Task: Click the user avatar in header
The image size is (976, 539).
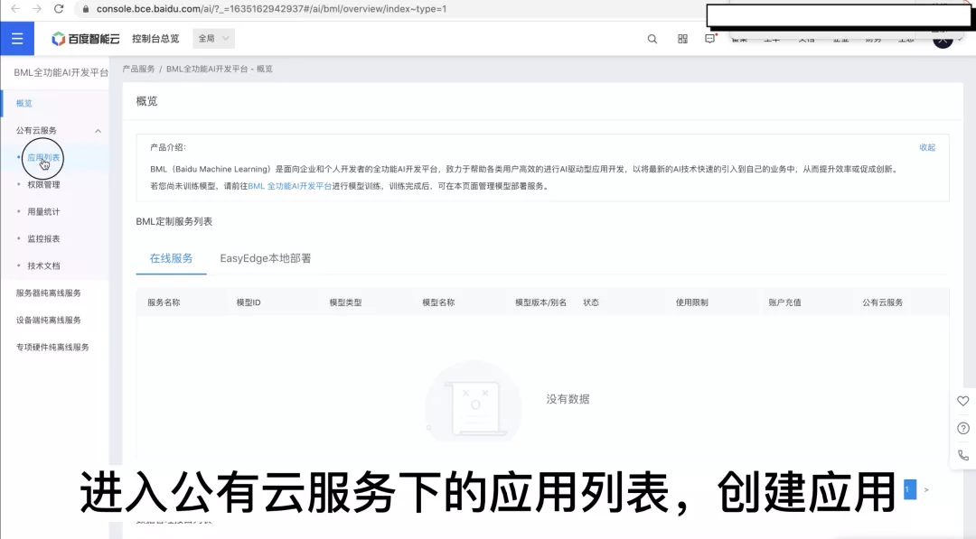Action: click(x=943, y=40)
